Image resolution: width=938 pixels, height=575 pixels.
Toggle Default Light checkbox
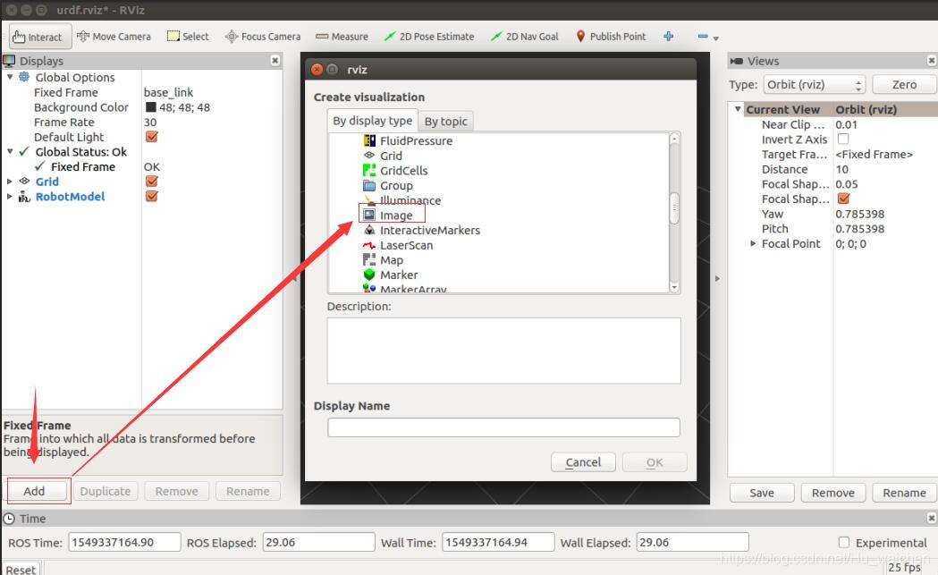pos(152,137)
